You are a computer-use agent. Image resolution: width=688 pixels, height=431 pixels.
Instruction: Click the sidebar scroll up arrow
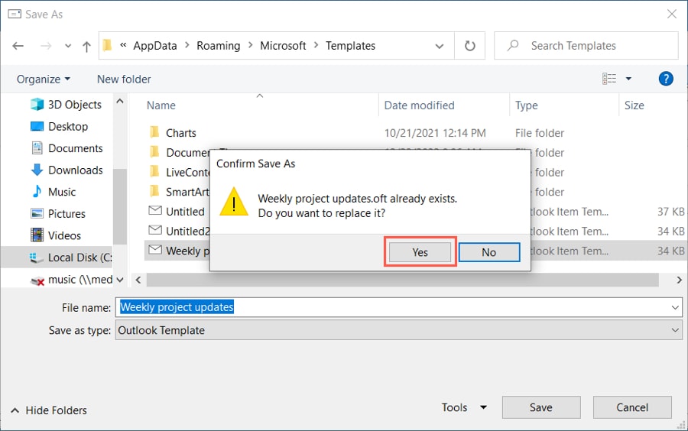click(120, 102)
